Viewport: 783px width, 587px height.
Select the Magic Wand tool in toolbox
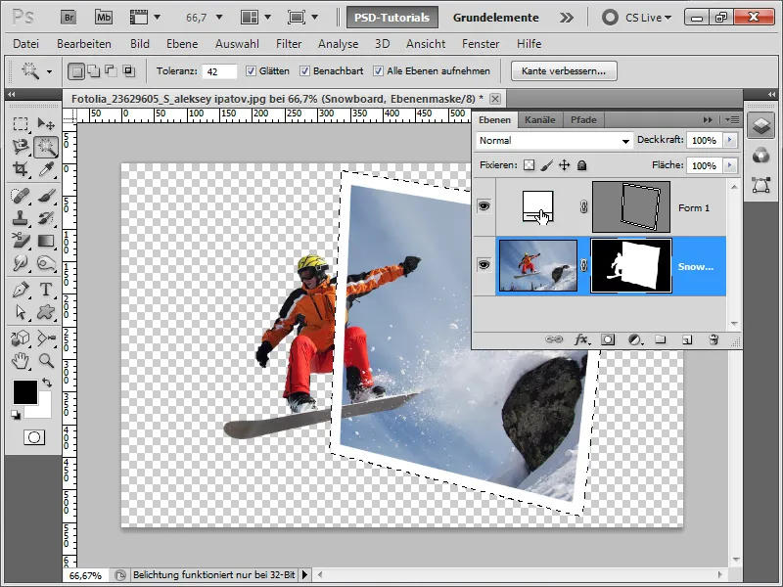click(46, 147)
